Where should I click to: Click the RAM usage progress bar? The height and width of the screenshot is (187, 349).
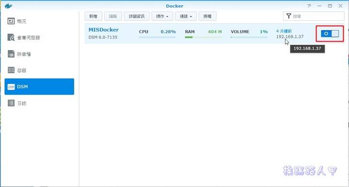tap(203, 37)
